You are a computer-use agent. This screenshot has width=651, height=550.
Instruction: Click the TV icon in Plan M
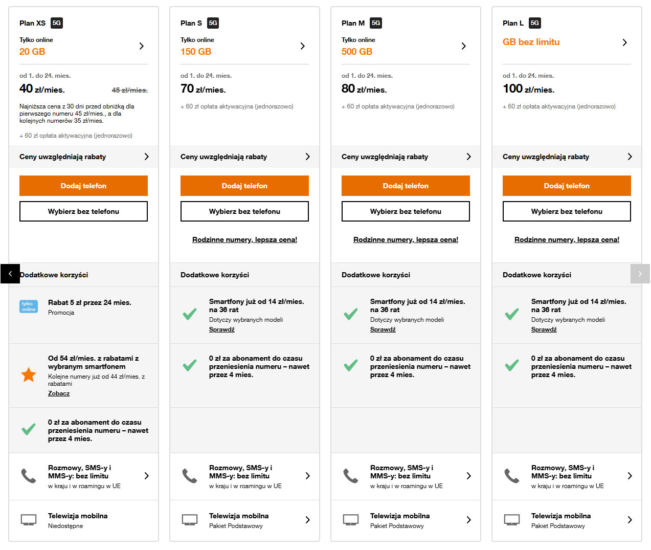click(x=351, y=520)
